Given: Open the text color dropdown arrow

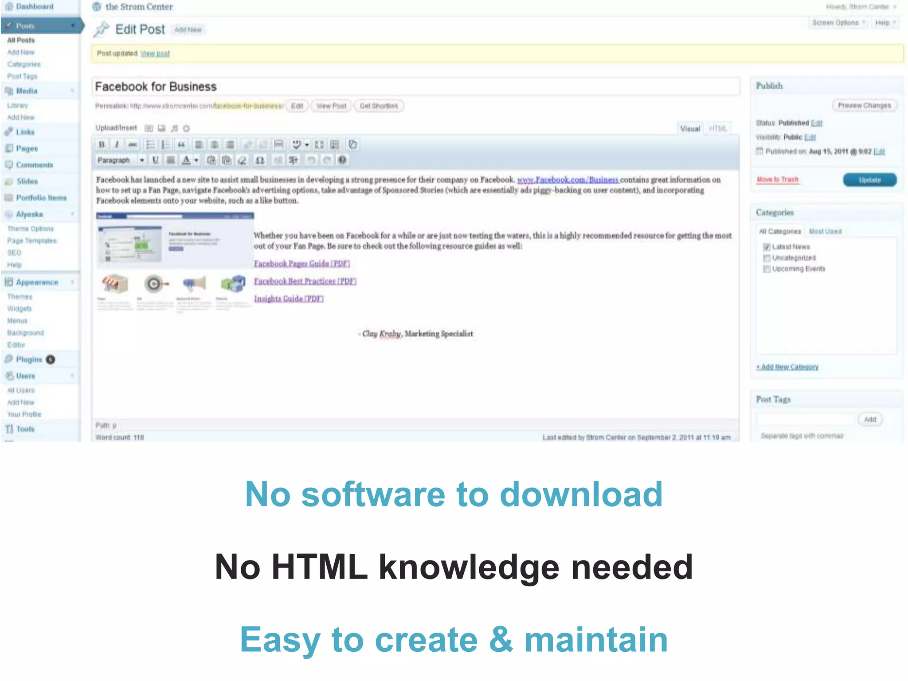Looking at the screenshot, I should click(196, 160).
